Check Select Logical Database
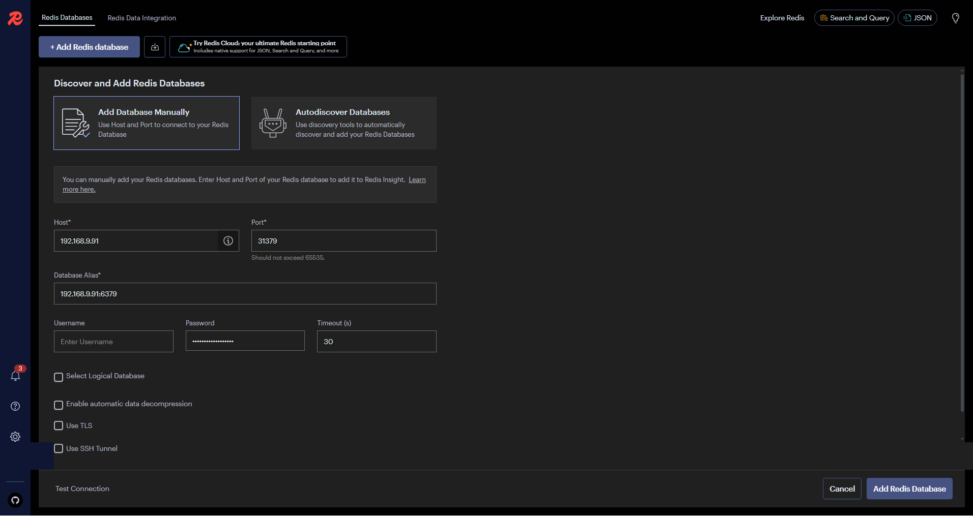973x516 pixels. coord(59,377)
